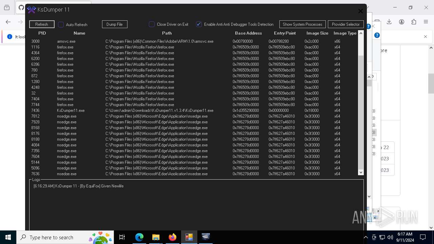Uncheck Enable Anti Anti Debugger Tools Detection

tap(199, 24)
